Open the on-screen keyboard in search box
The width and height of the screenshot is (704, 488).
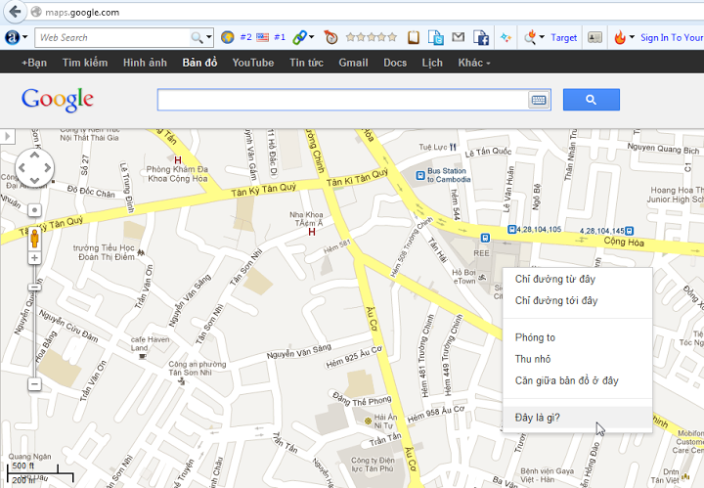click(x=539, y=100)
